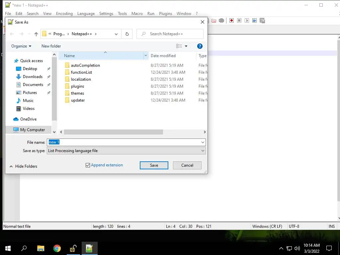Sort by Date modified column
This screenshot has width=340, height=255.
pos(163,56)
